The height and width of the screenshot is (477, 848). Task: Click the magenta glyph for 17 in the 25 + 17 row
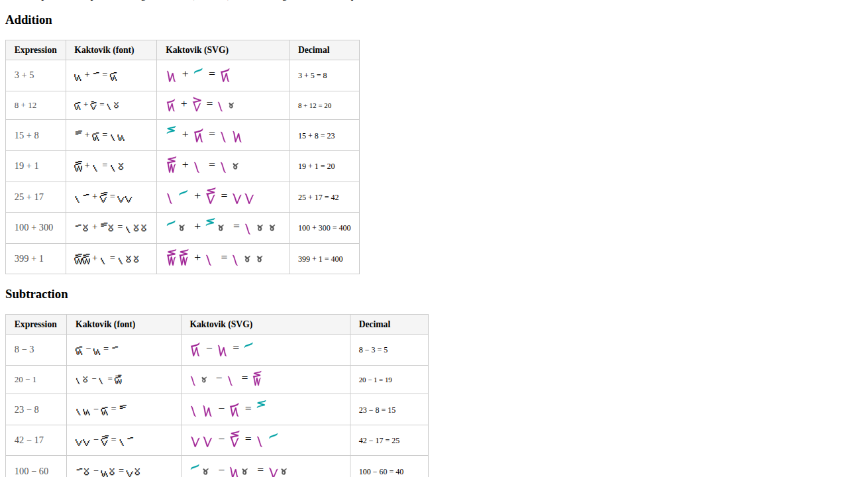coord(211,195)
